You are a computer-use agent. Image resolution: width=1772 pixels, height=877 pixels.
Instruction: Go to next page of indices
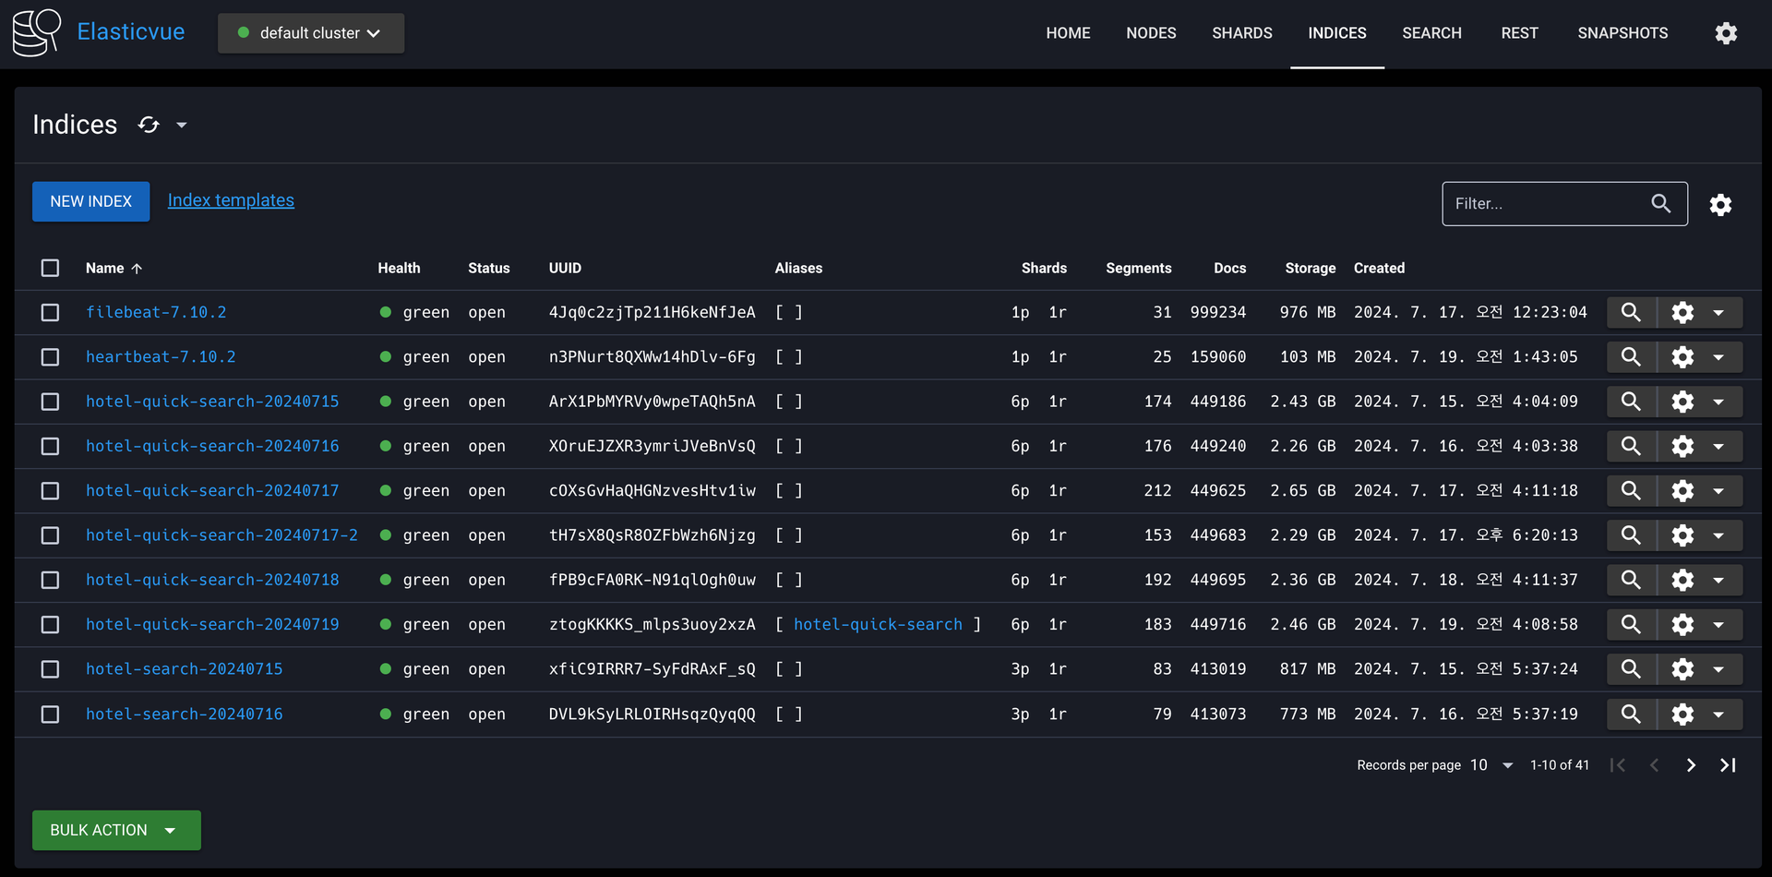tap(1691, 765)
